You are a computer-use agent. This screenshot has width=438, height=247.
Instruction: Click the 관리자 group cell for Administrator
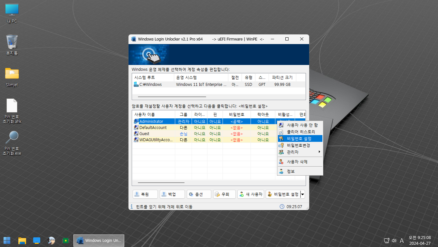(183, 121)
